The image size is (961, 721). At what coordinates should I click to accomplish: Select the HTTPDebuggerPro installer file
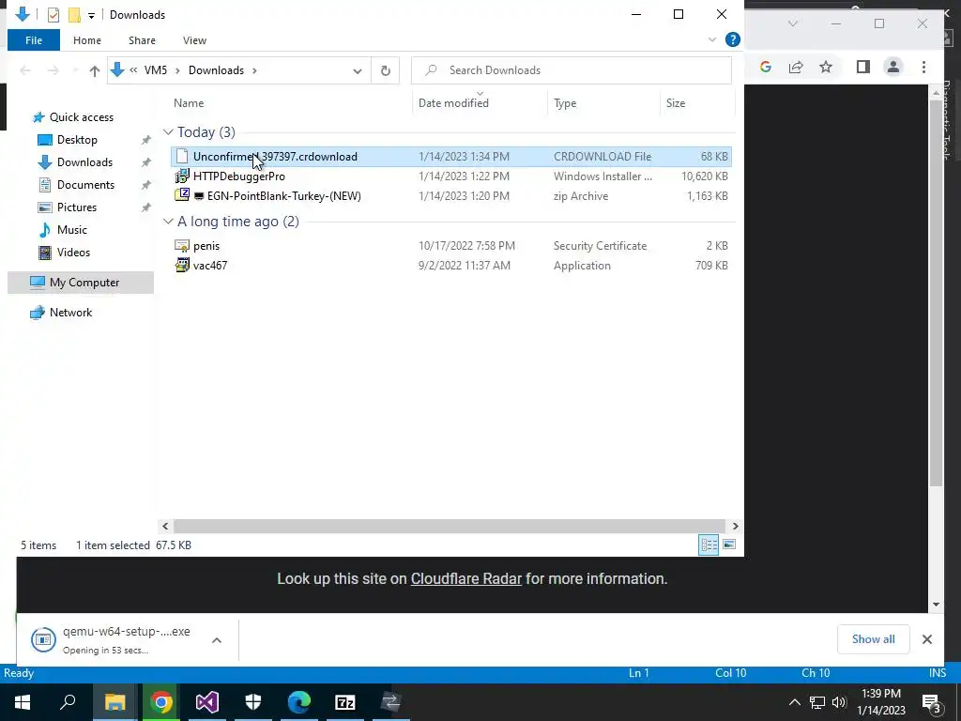(x=239, y=176)
